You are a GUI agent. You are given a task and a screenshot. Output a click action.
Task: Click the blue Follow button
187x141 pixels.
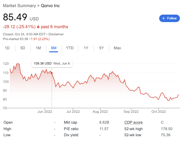169,18
